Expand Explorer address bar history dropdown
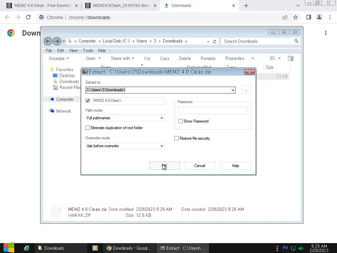Viewport: 337px width, 253px height. pyautogui.click(x=208, y=42)
